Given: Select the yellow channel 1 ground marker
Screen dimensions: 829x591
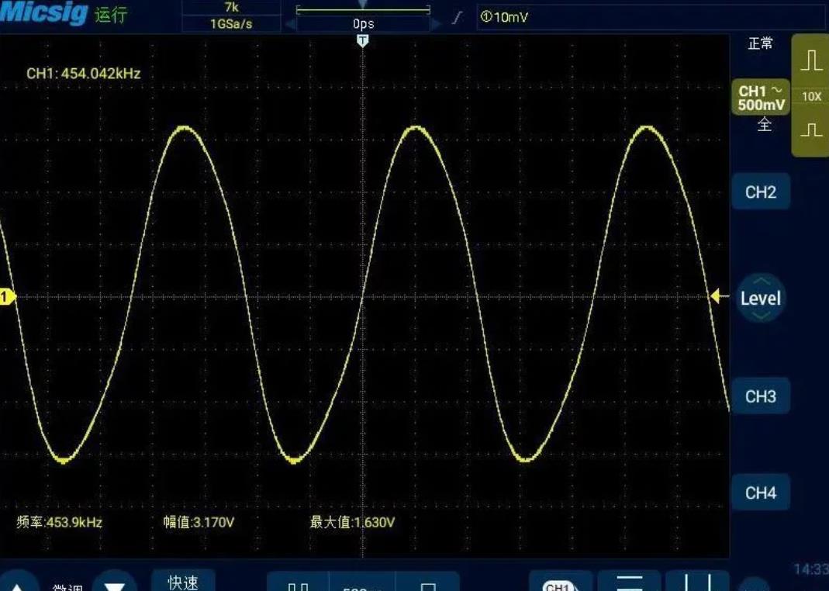Looking at the screenshot, I should click(7, 296).
